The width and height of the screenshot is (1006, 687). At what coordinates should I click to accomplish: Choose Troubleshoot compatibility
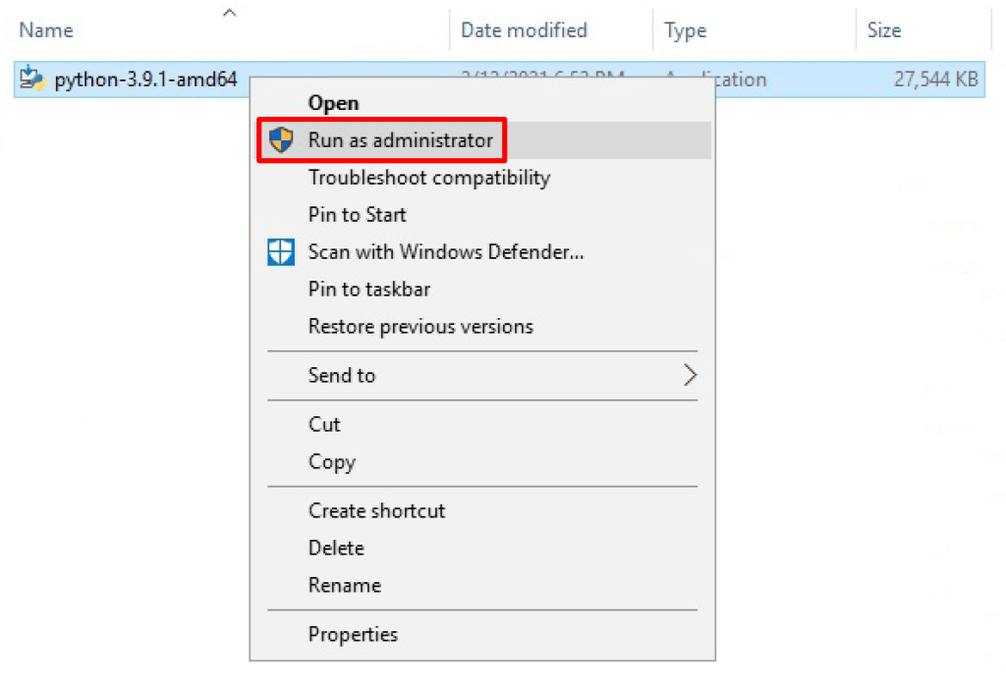tap(428, 177)
